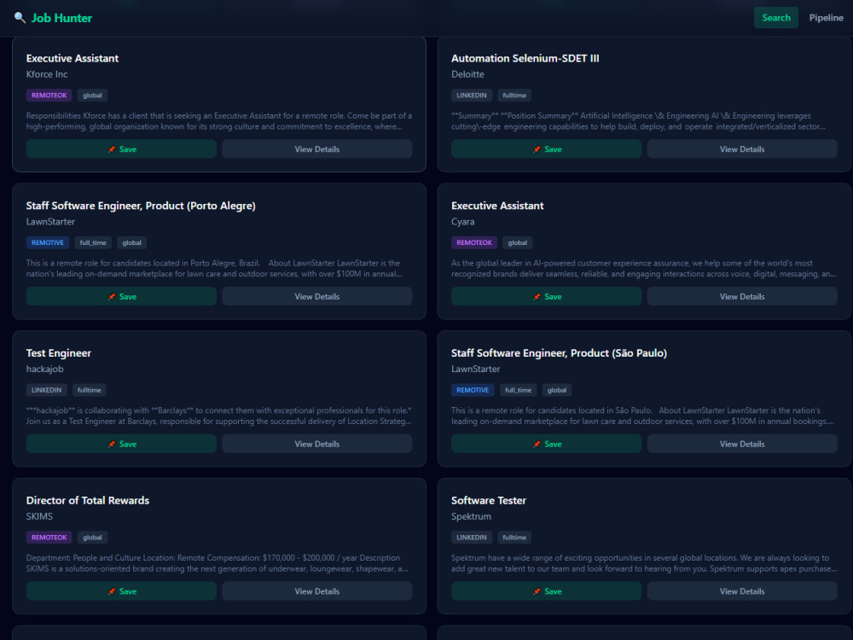Screen dimensions: 853x640
Task: View details for Director of Total Rewards
Action: pyautogui.click(x=317, y=591)
